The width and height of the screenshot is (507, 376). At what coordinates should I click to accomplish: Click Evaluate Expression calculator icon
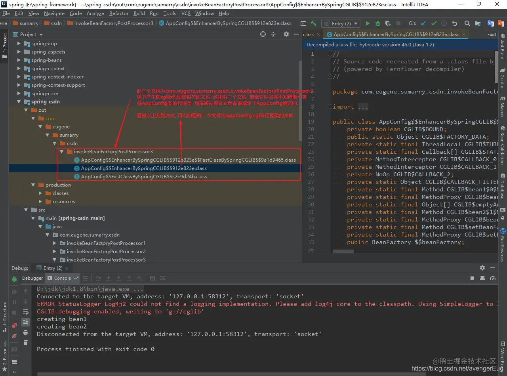pos(152,278)
